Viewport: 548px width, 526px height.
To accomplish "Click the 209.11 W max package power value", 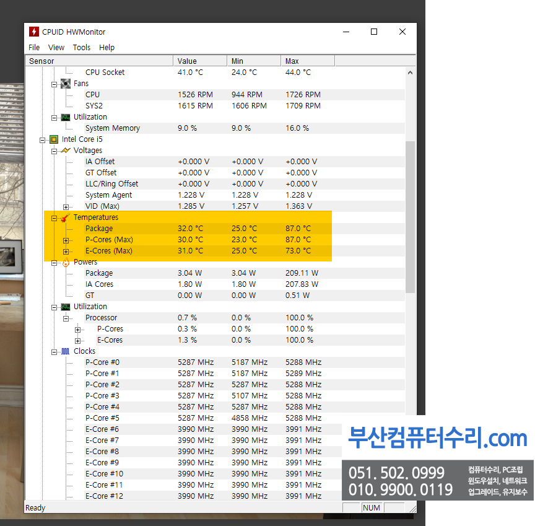I will click(302, 273).
